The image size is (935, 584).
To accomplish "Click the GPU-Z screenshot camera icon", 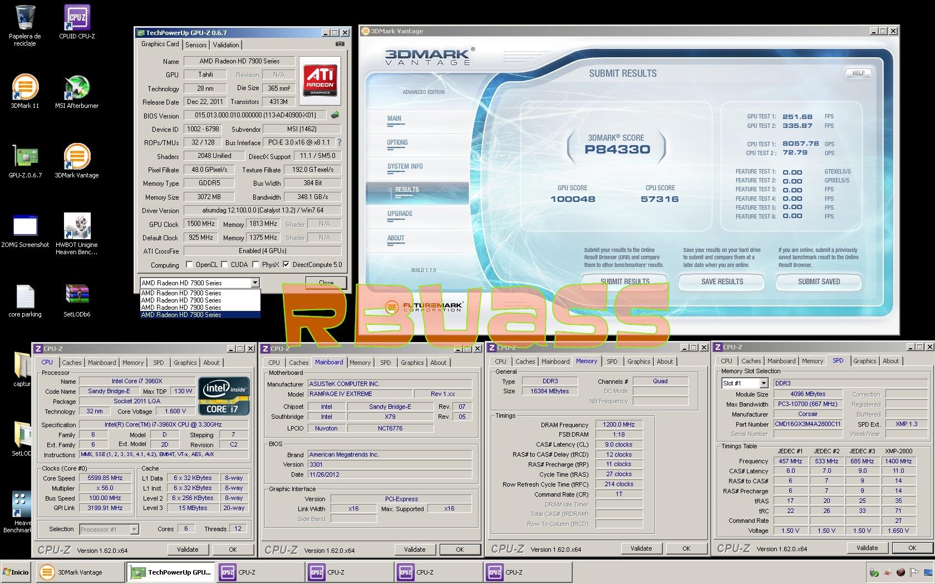I will [x=340, y=44].
